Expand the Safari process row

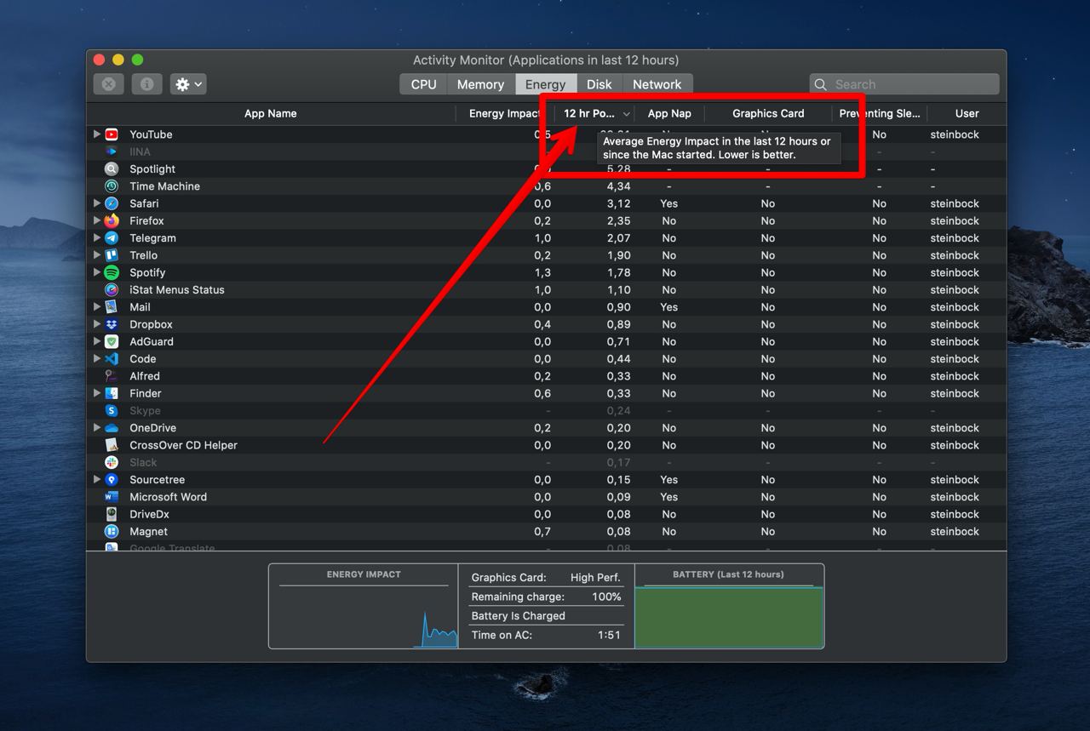click(x=97, y=203)
